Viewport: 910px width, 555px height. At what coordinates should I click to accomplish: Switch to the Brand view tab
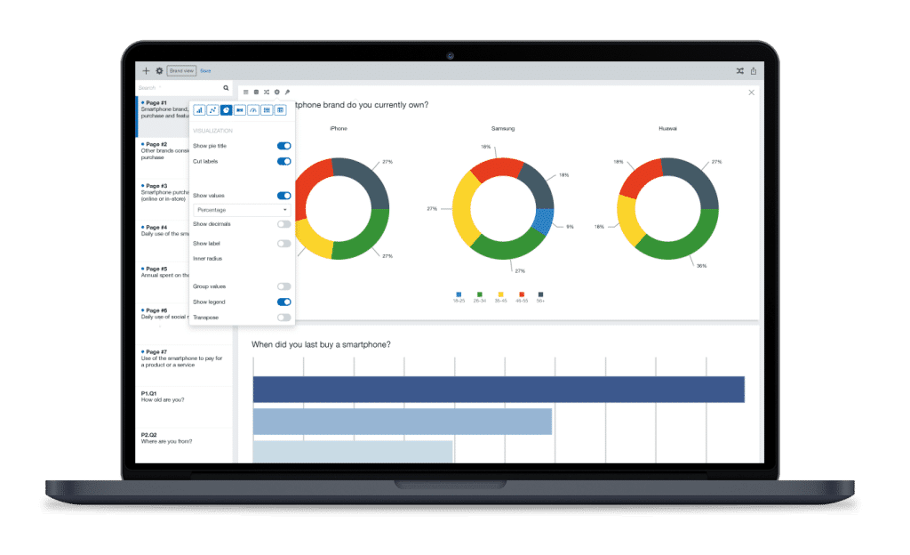coord(180,70)
